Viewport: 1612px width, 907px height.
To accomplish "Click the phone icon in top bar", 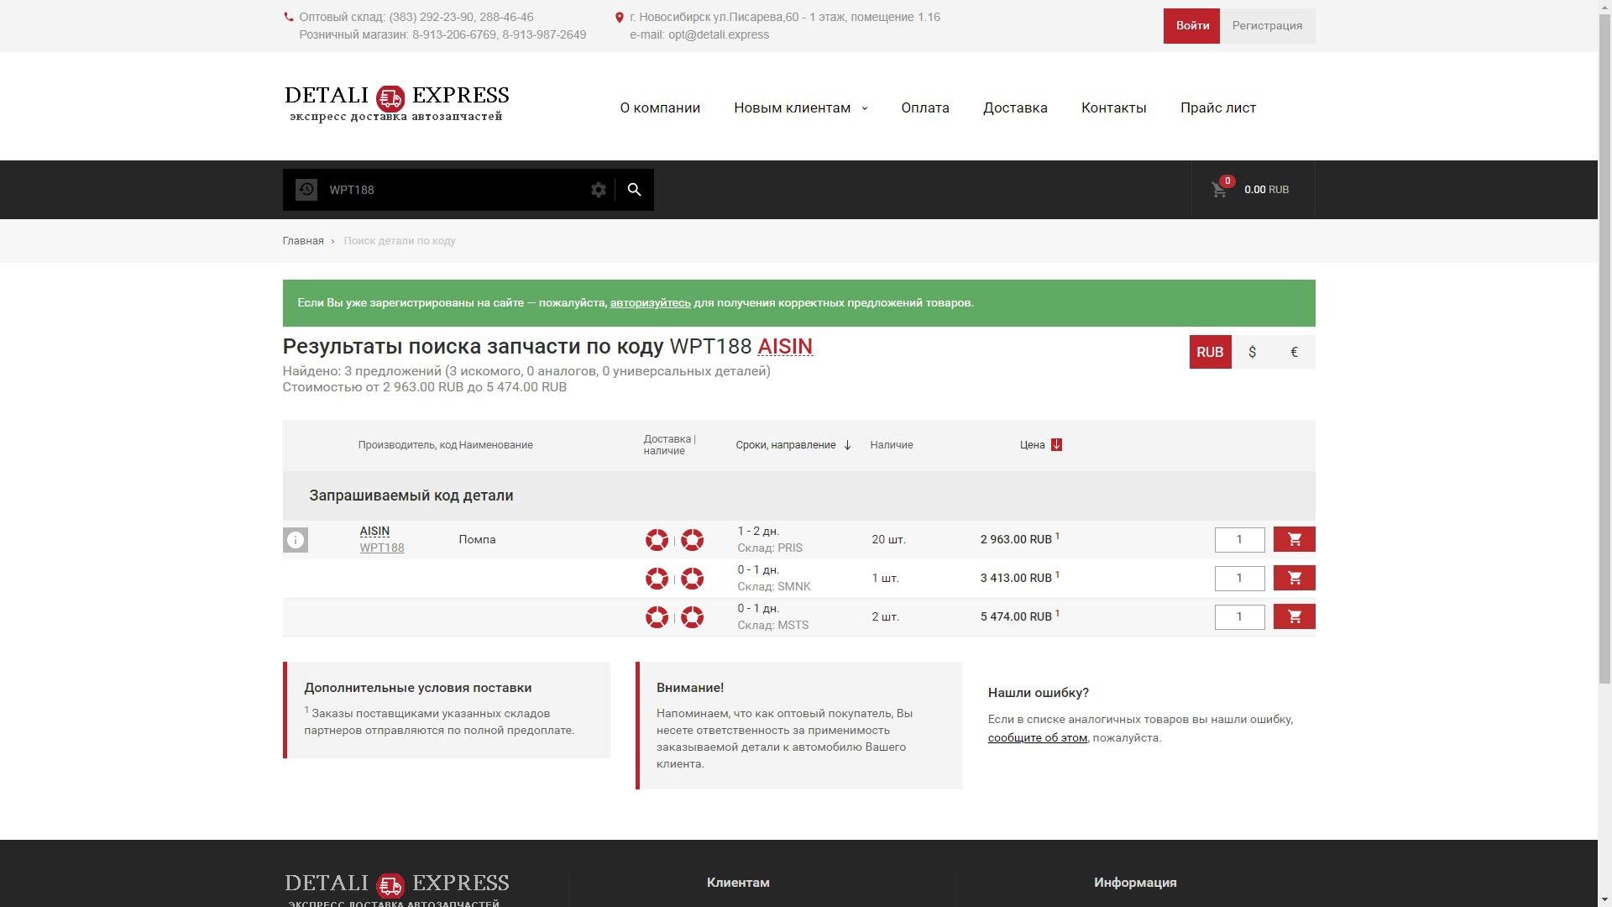I will coord(289,17).
